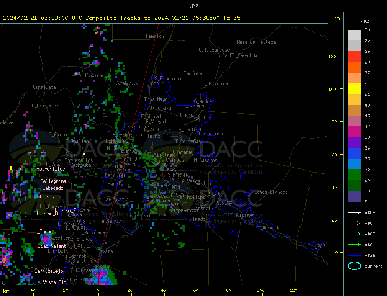Click the white VBCP arrow in legend
Screen dimensions: 387x296
click(x=354, y=212)
